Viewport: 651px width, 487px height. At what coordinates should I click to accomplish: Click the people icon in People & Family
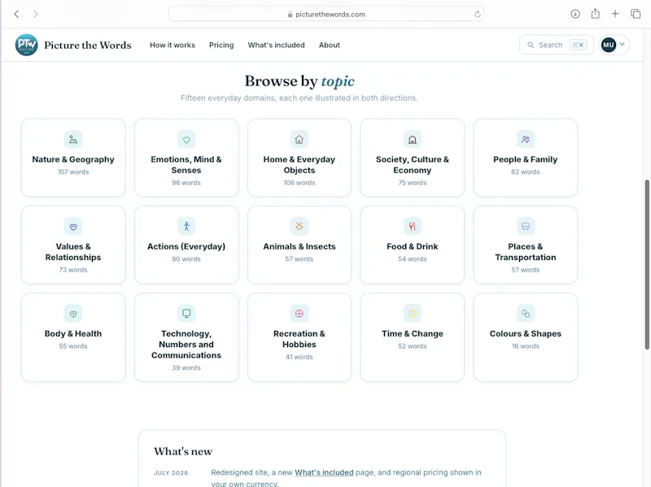point(526,139)
